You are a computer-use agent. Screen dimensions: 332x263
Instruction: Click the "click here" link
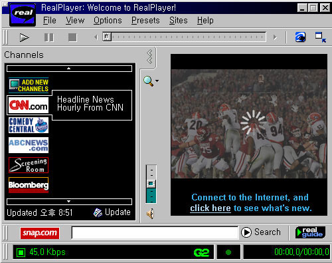pos(210,208)
